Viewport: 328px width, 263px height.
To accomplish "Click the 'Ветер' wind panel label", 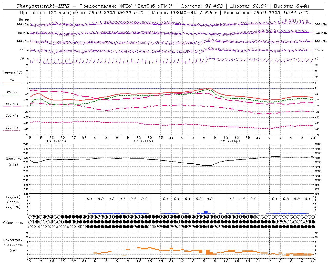I will click(24, 20).
